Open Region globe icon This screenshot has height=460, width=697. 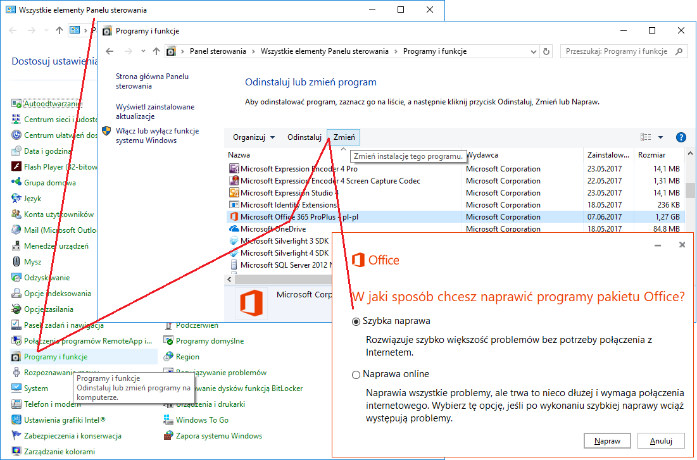168,356
